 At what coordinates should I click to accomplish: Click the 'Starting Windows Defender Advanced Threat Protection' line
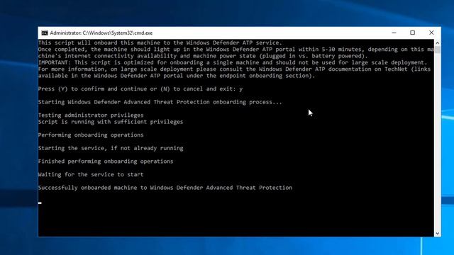click(160, 102)
